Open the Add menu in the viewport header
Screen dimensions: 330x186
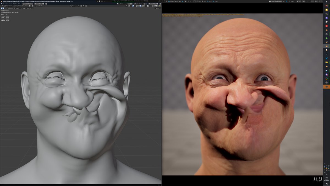pyautogui.click(x=23, y=6)
